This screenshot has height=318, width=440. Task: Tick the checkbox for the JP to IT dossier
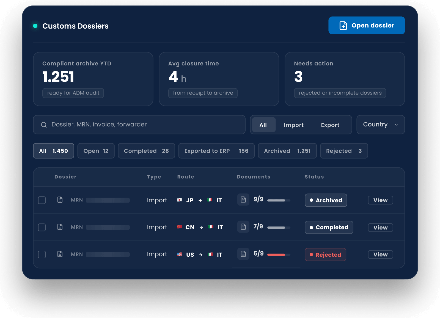pos(42,200)
